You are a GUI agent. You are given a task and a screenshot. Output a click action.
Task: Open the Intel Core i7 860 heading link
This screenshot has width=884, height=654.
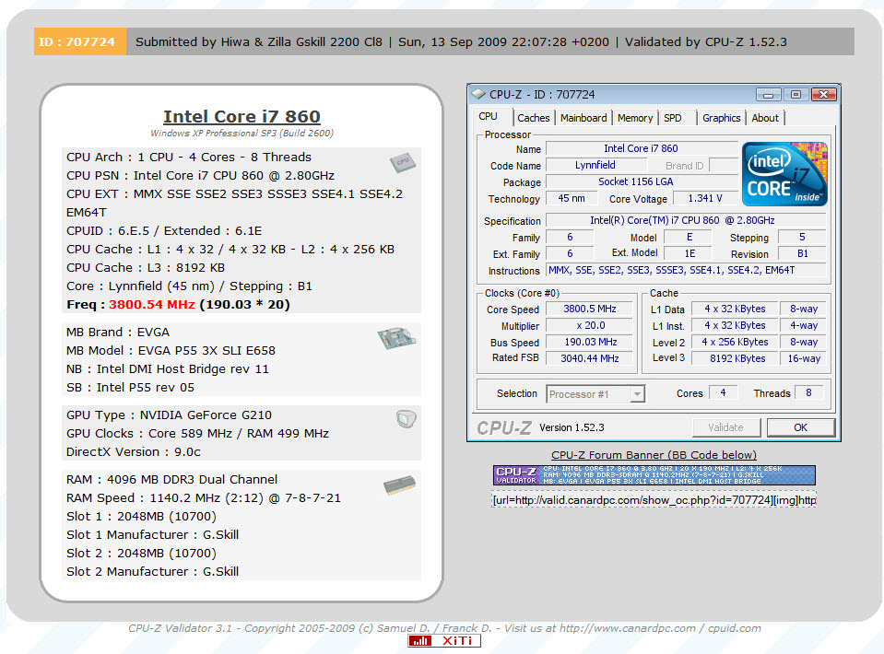pos(242,117)
